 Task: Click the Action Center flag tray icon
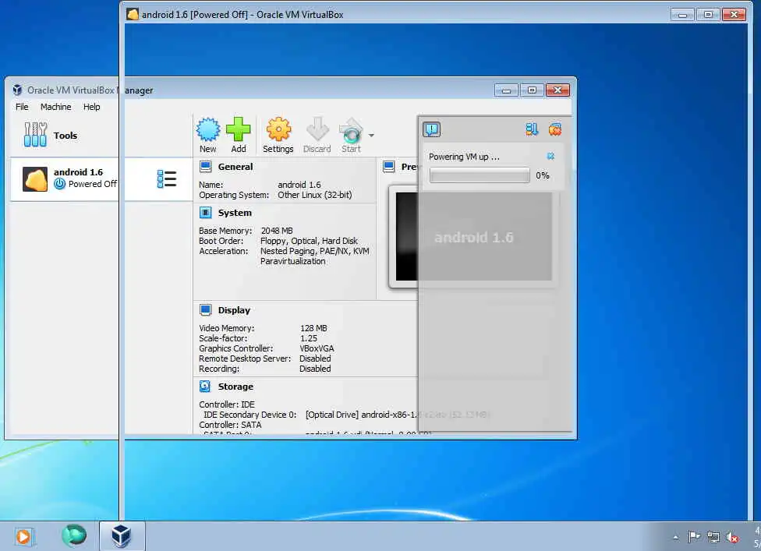point(694,537)
